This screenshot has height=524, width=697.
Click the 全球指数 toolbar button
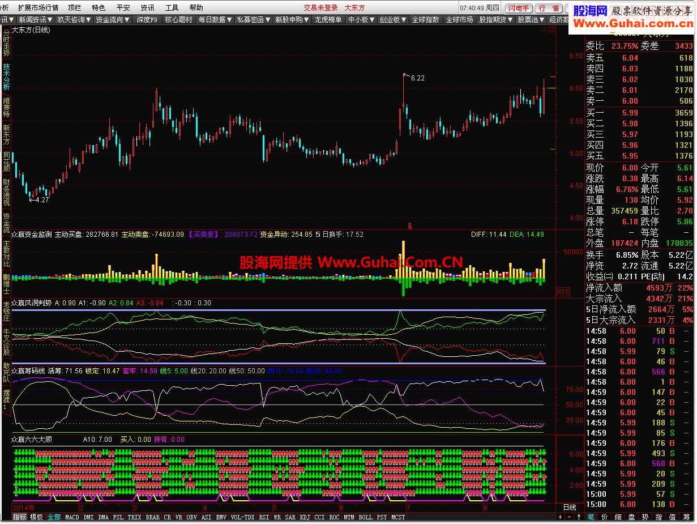(425, 19)
